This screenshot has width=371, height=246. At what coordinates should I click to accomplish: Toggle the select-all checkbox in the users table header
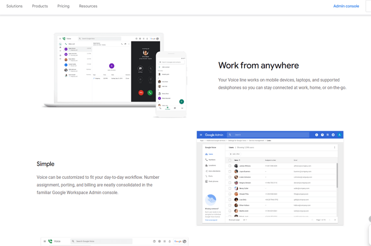point(230,160)
